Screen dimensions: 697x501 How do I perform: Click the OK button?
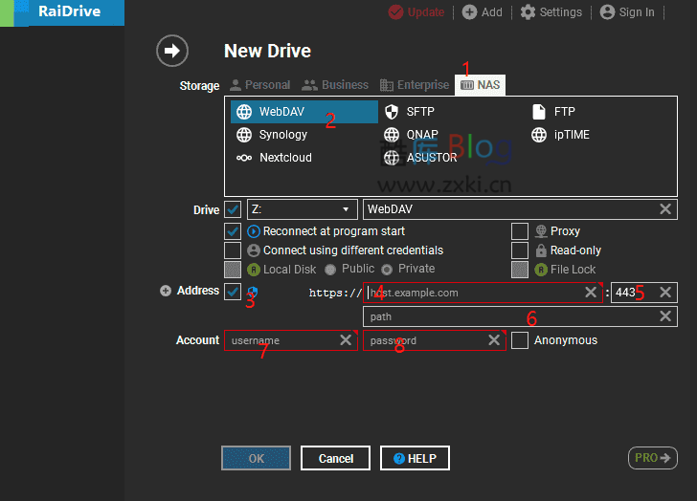pos(256,458)
